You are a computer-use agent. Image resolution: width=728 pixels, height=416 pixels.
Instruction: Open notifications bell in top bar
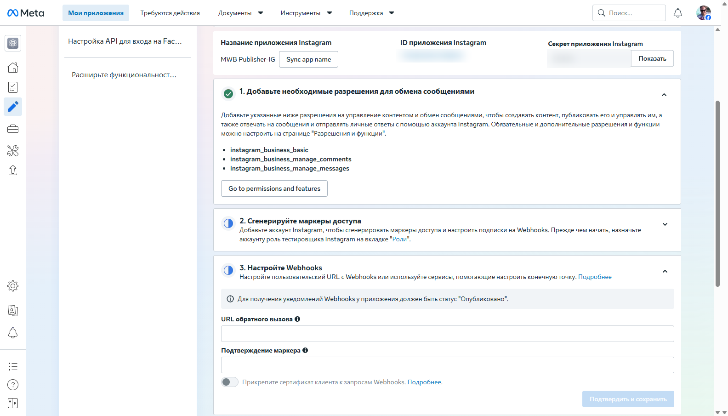(x=678, y=13)
